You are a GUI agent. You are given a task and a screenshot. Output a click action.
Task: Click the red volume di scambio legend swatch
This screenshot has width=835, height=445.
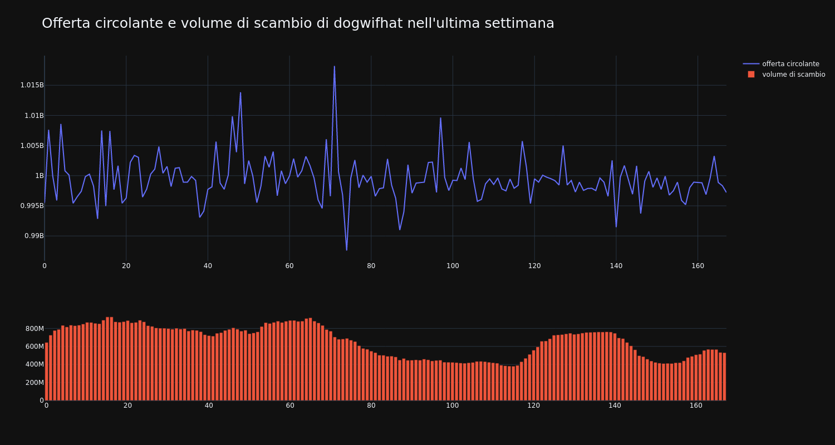751,75
